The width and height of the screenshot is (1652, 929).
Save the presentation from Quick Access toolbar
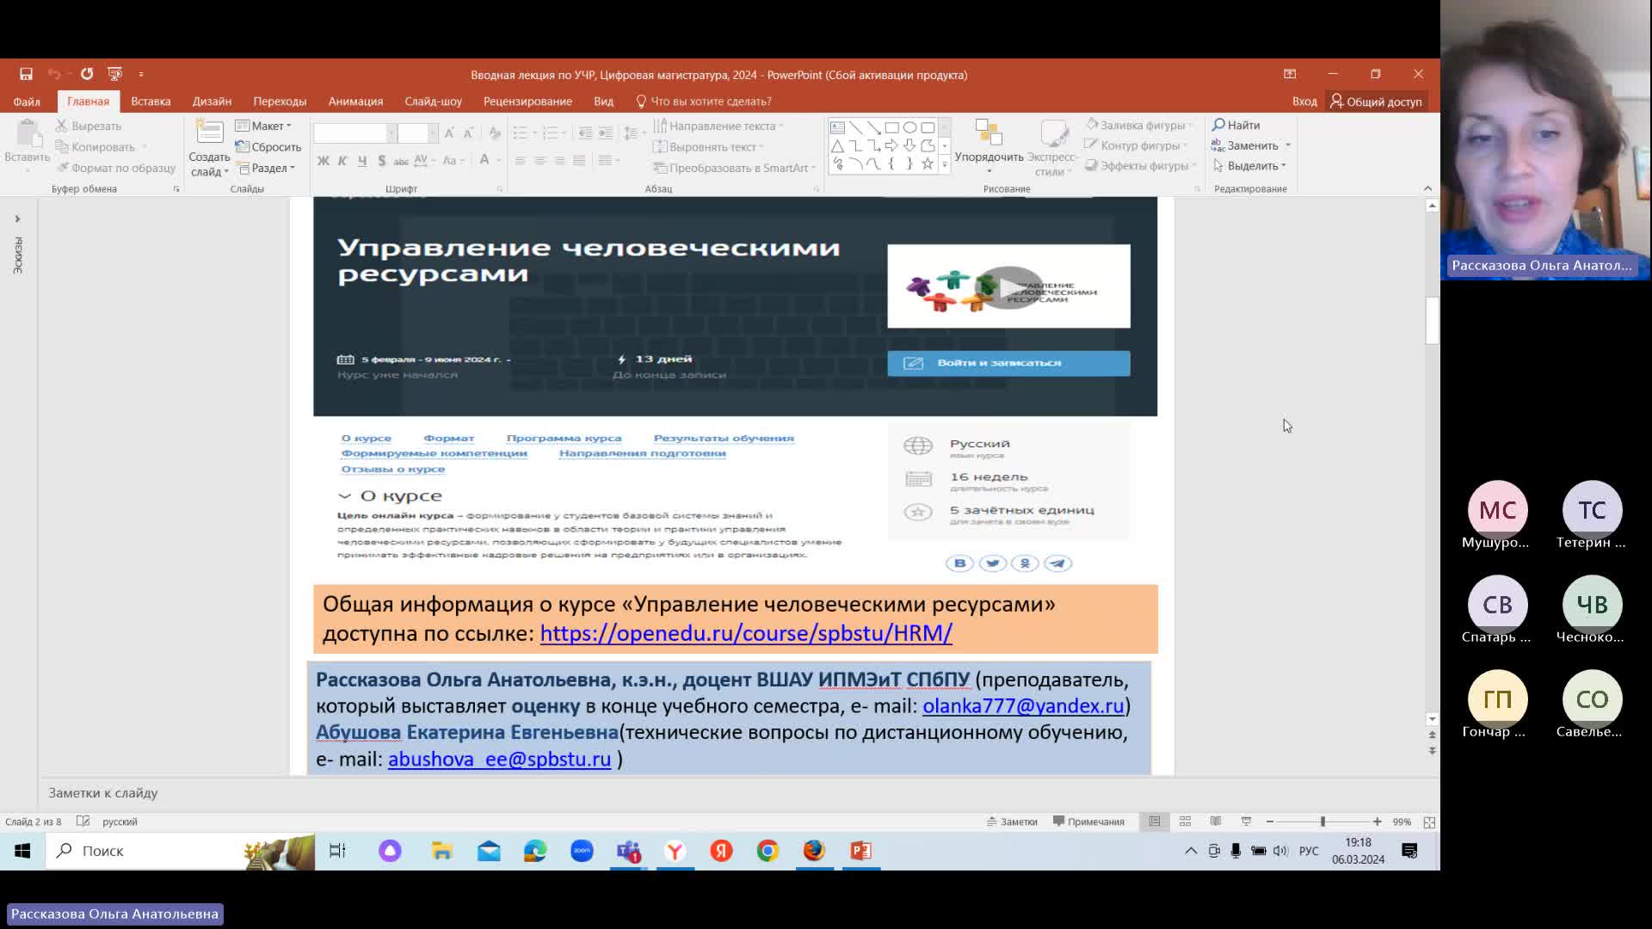pyautogui.click(x=26, y=74)
